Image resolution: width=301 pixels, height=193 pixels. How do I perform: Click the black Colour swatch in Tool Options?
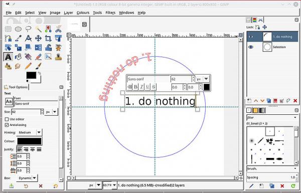30,141
